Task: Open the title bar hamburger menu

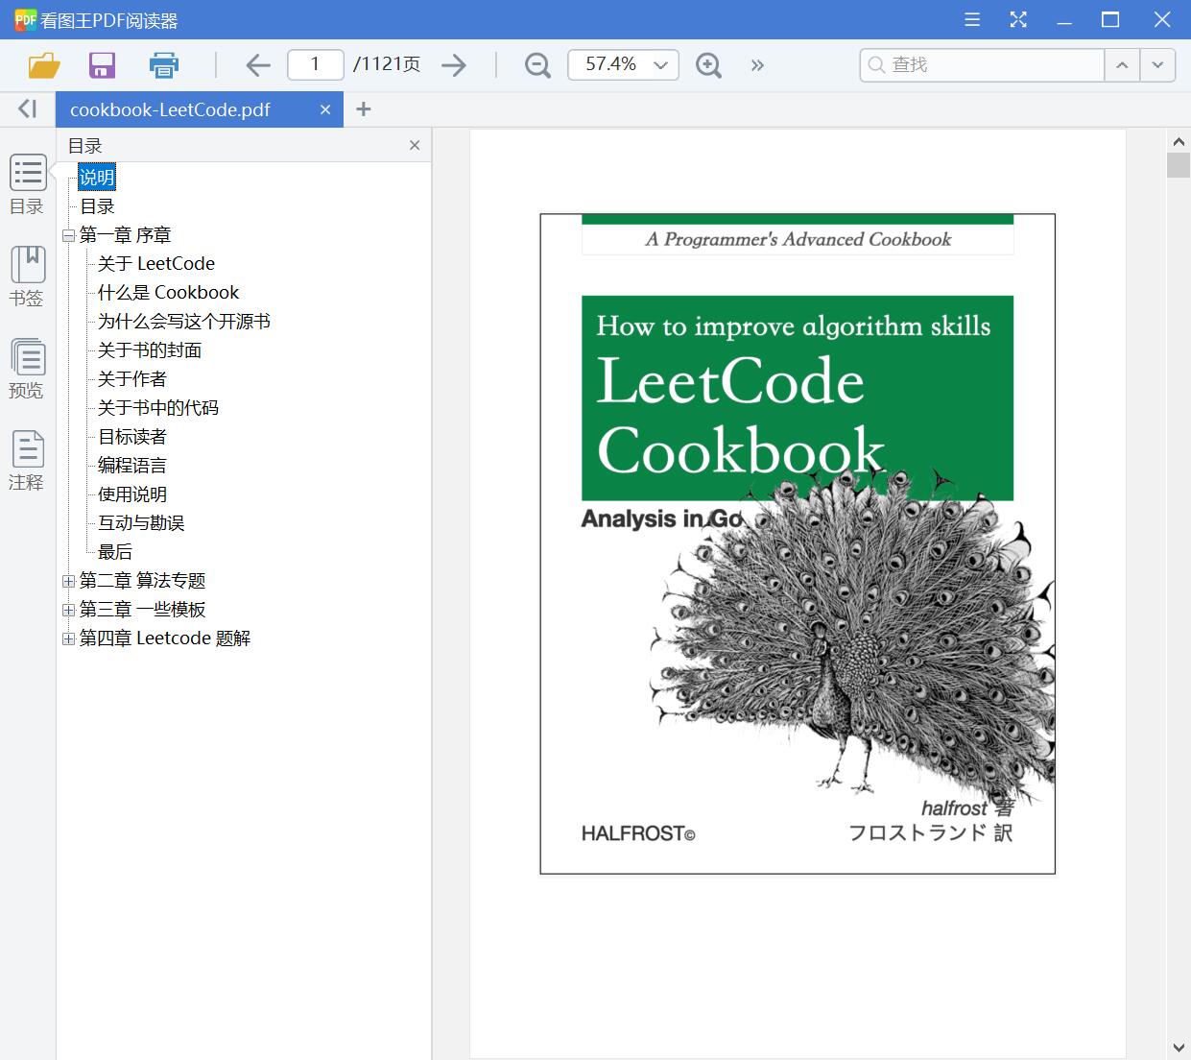Action: [x=972, y=19]
